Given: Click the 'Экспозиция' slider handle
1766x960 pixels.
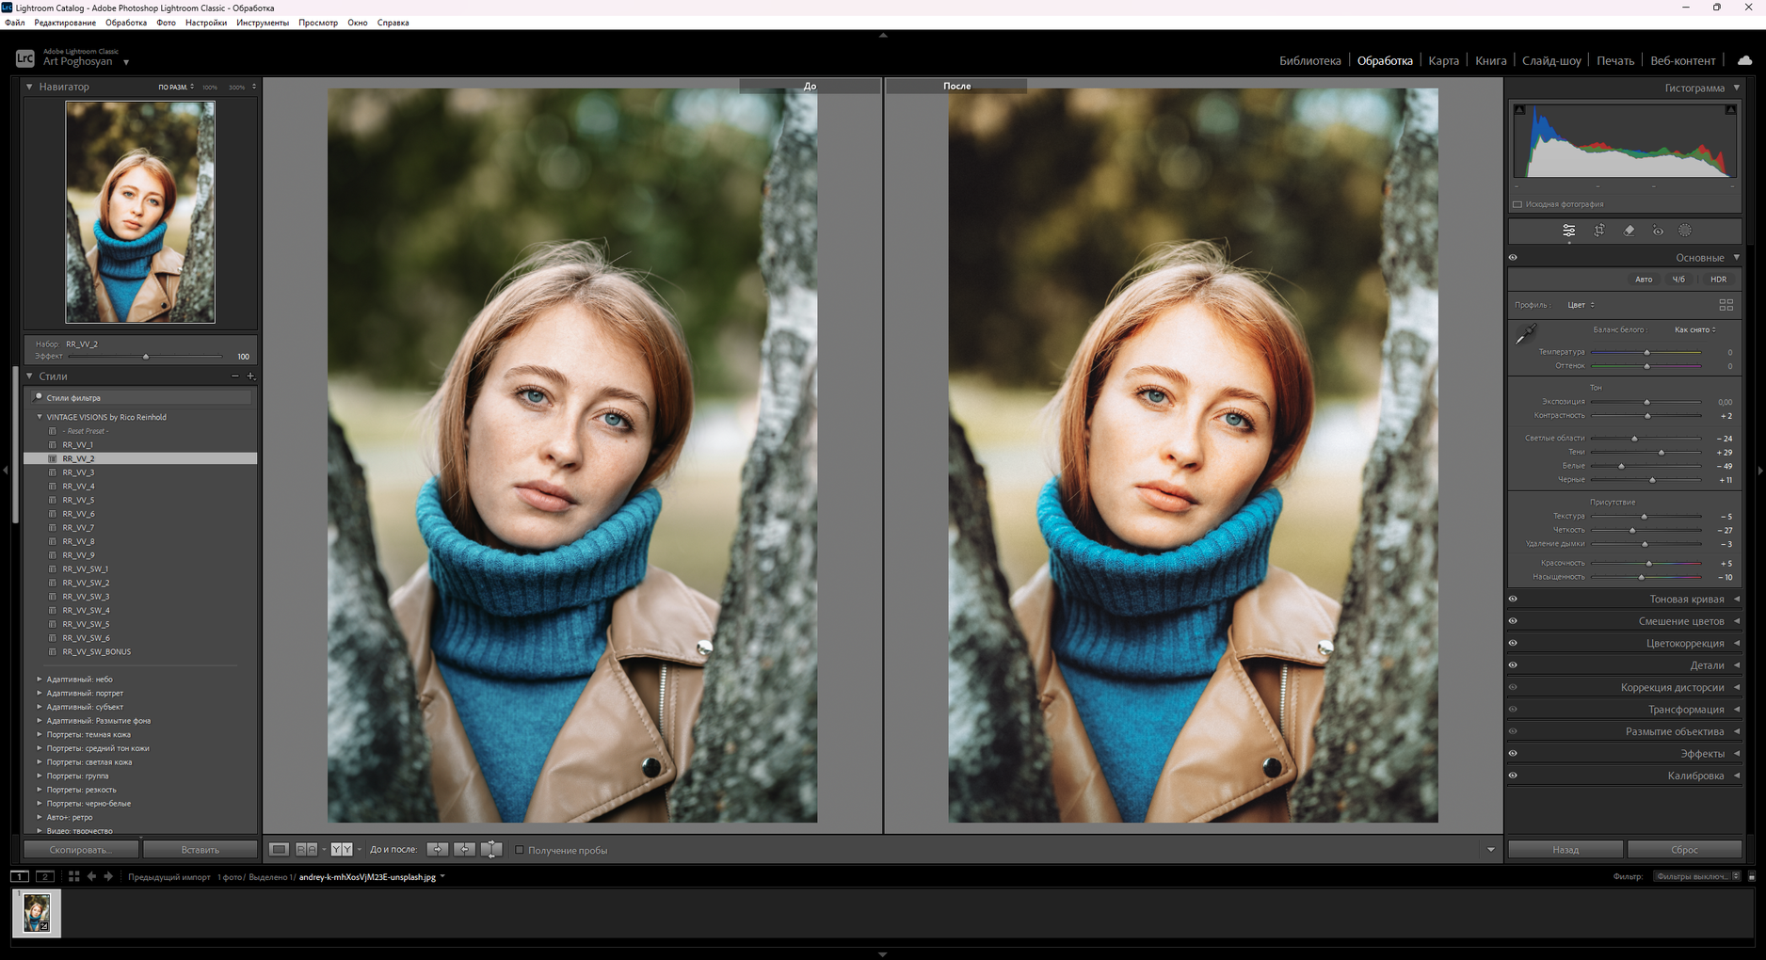Looking at the screenshot, I should point(1646,402).
